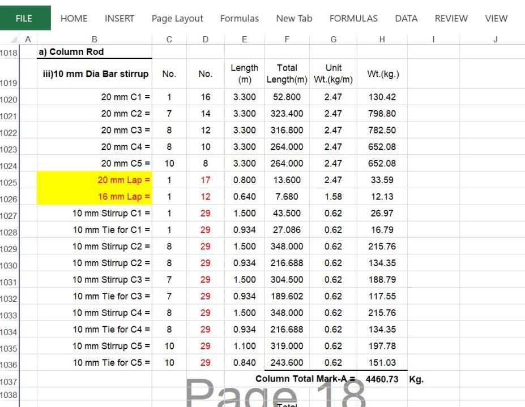Open the New Tab ribbon tab
The height and width of the screenshot is (407, 525).
294,19
